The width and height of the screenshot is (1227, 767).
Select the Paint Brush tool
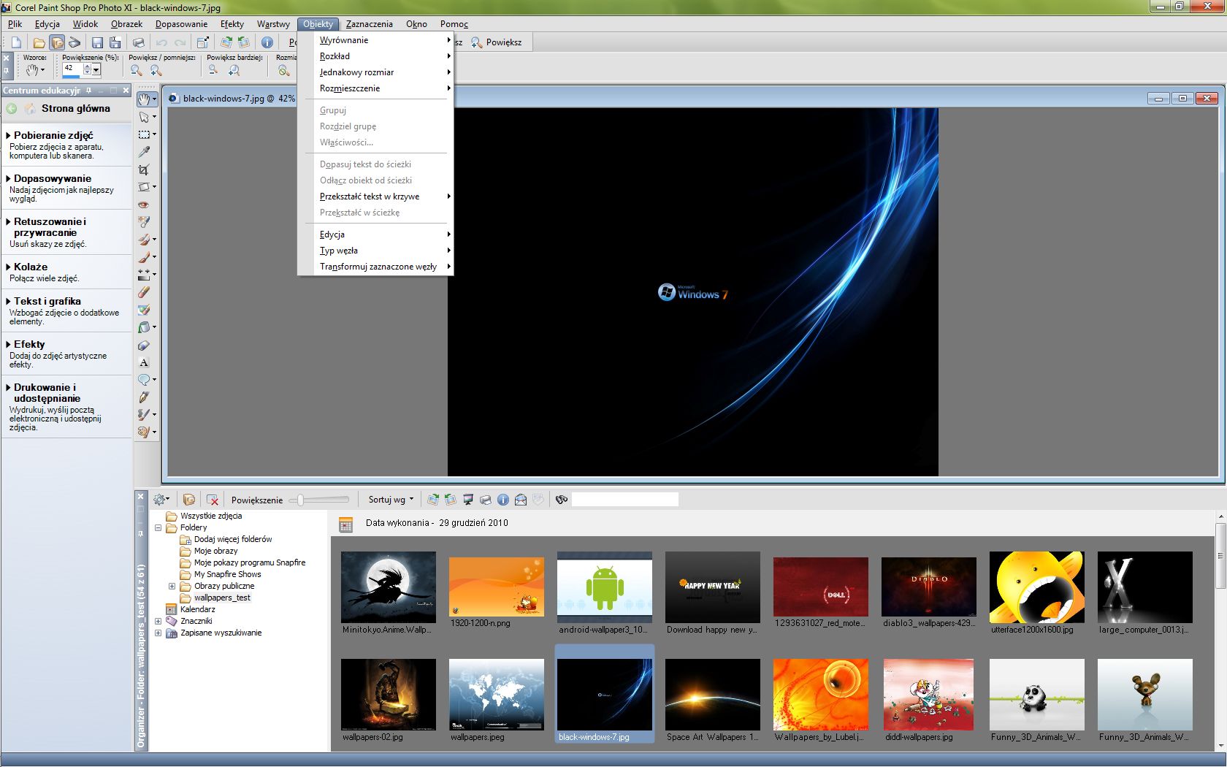pyautogui.click(x=145, y=257)
